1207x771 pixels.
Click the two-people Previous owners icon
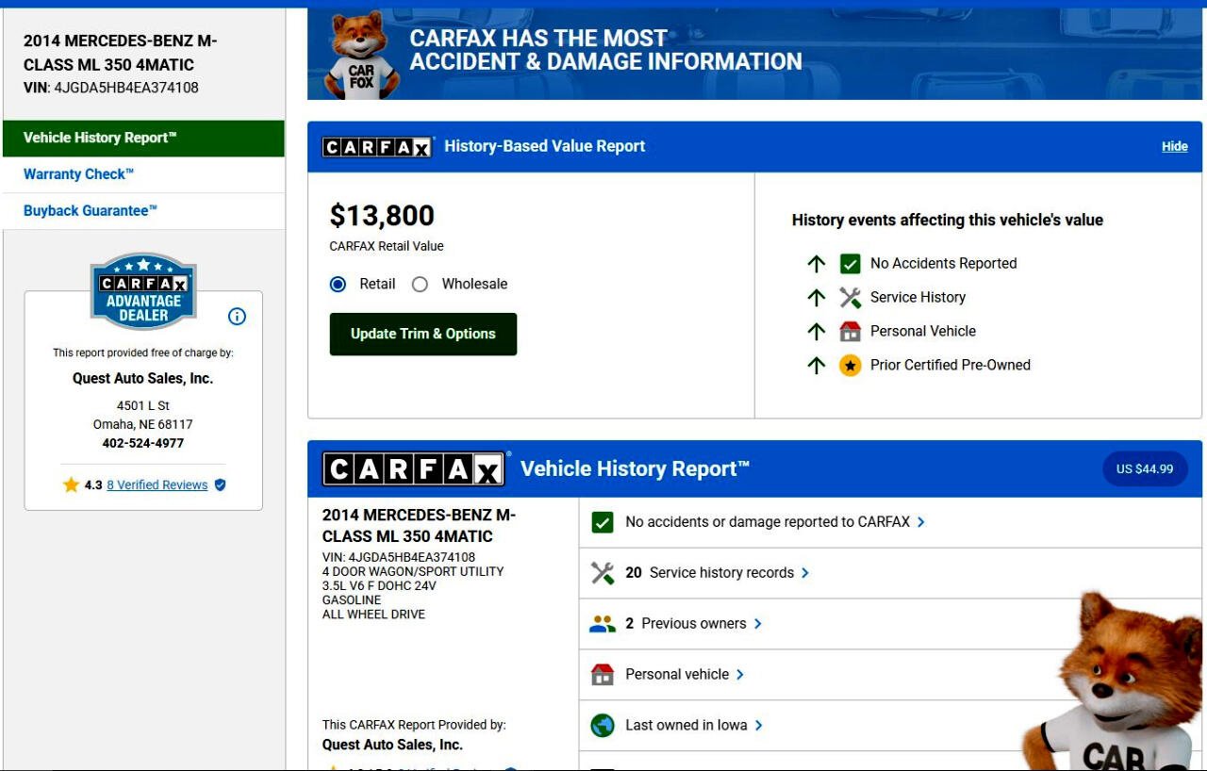point(603,624)
